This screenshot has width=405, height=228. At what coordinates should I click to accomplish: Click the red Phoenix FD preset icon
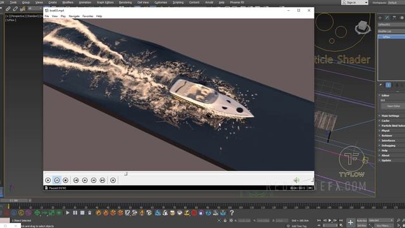point(194,213)
